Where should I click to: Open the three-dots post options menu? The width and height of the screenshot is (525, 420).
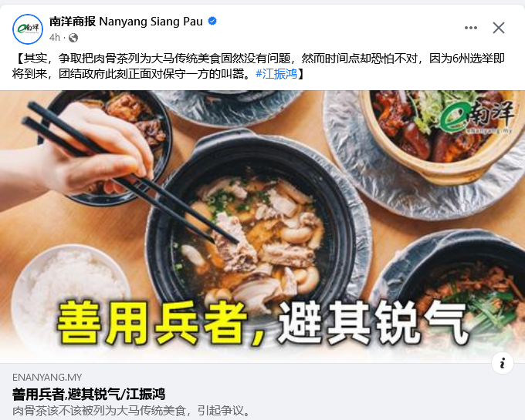pyautogui.click(x=471, y=28)
